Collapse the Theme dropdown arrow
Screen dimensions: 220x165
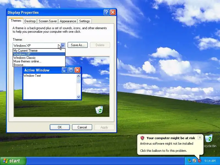click(x=63, y=45)
